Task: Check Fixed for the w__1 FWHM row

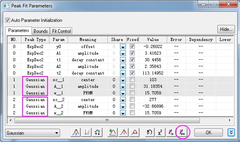Action: (132, 93)
